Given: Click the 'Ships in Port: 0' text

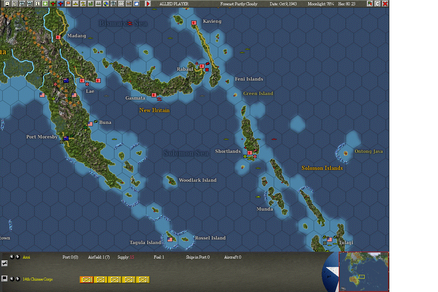Looking at the screenshot, I should click(198, 257).
